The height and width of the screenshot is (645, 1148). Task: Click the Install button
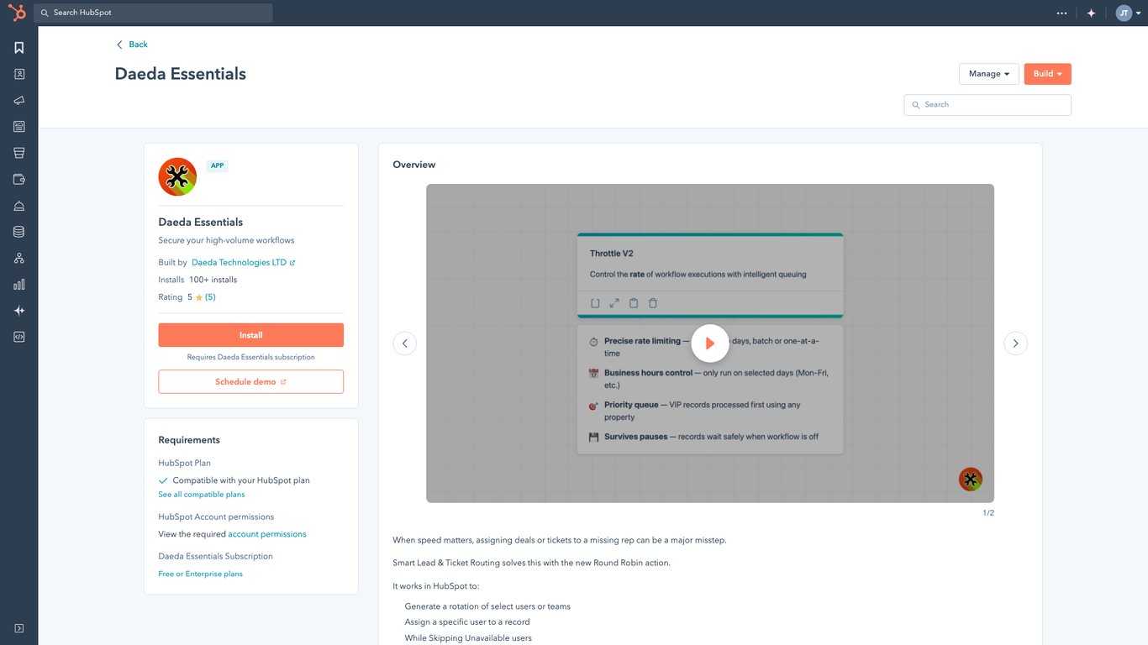click(x=250, y=334)
